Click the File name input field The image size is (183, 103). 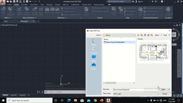click(x=136, y=90)
